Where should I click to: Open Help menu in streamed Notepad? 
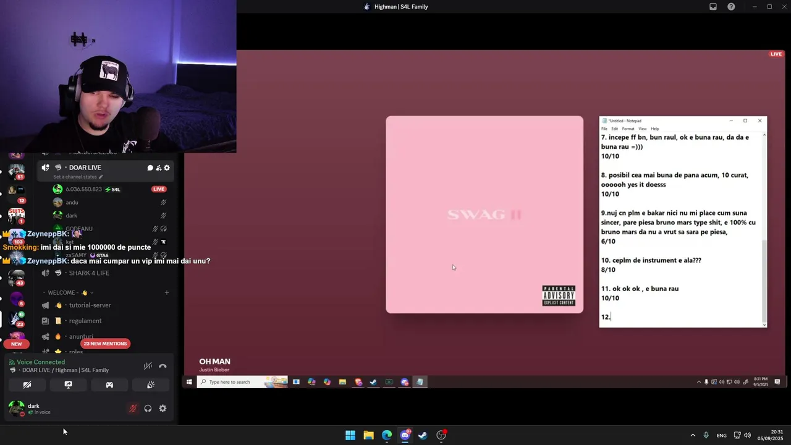click(x=655, y=129)
